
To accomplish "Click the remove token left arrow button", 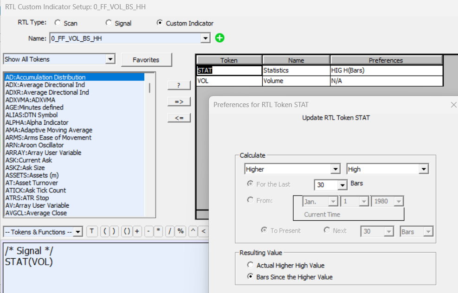I will 179,118.
